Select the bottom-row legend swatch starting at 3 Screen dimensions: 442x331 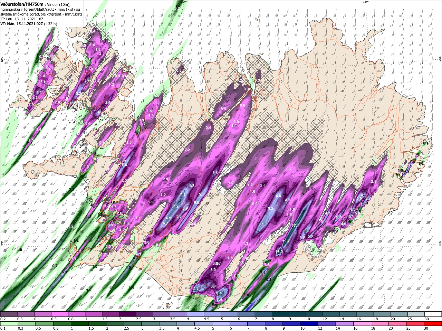[x=150, y=324]
